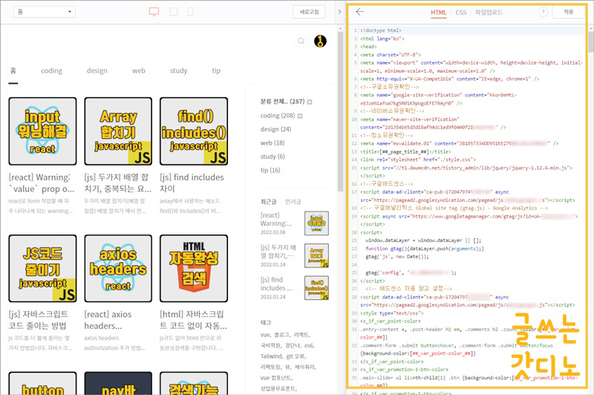Click the search magnifier icon on the blog

click(301, 41)
